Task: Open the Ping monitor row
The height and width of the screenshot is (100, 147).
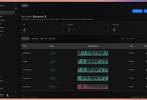Action: (x=84, y=78)
